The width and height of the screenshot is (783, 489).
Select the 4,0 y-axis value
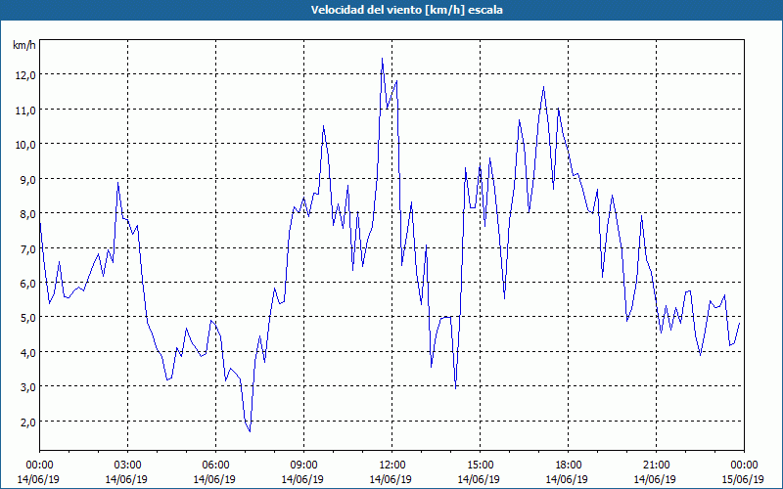(28, 353)
